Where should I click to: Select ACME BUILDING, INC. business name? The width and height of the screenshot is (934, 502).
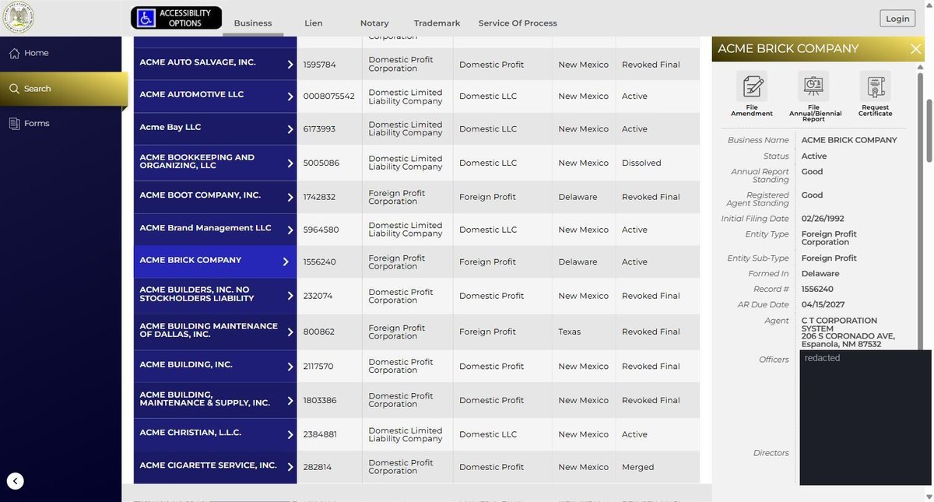pos(186,364)
